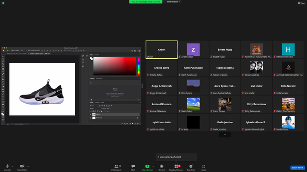
Task: Open Breakout Rooms
Action: coord(176,167)
